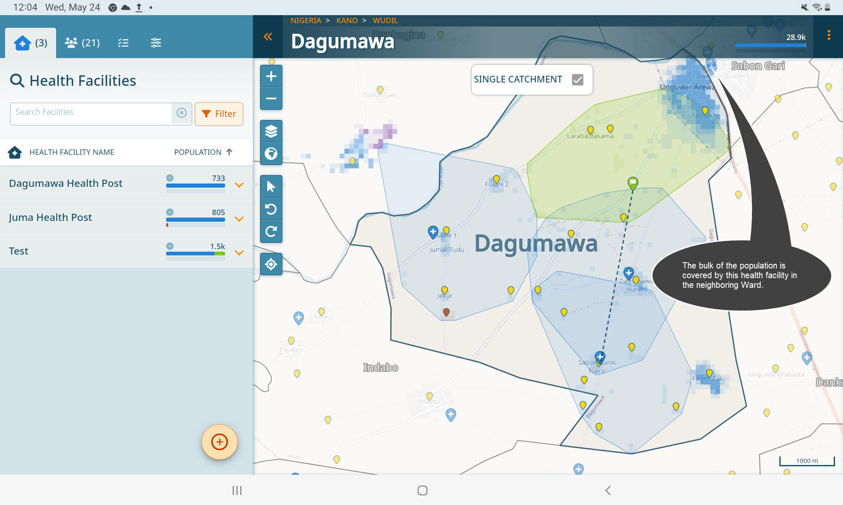Image resolution: width=843 pixels, height=505 pixels.
Task: Select Dagumawa Health Post row
Action: click(x=126, y=183)
